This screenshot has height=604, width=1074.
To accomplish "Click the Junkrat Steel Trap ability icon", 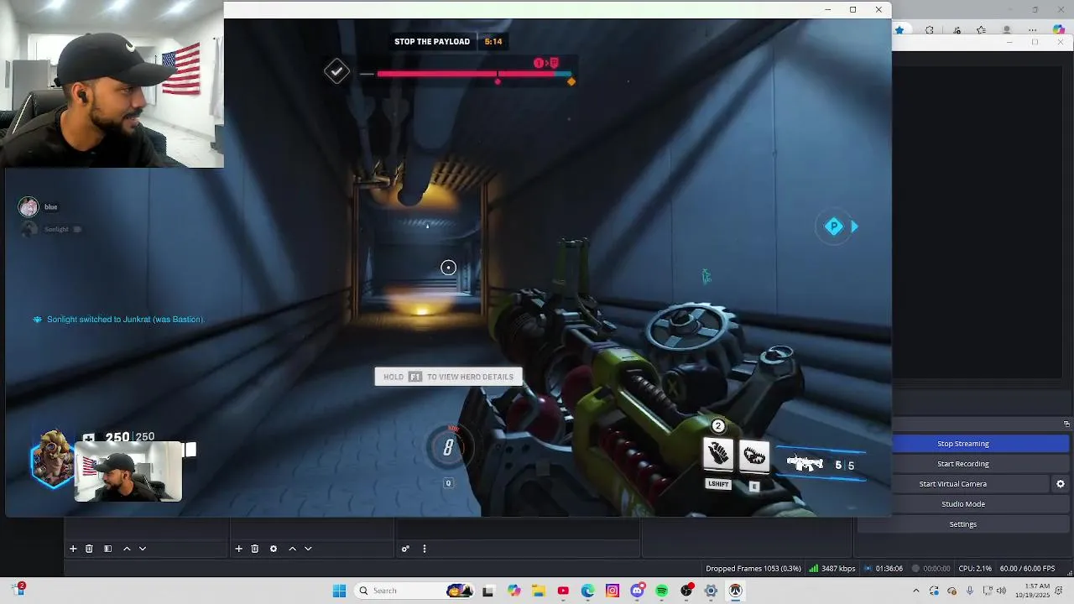I will [x=754, y=456].
